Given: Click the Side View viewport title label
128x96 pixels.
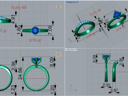Looking at the screenshot, I should [70, 50].
